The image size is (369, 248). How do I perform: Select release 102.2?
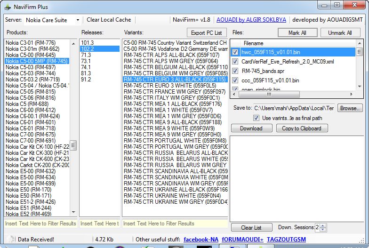(x=100, y=49)
